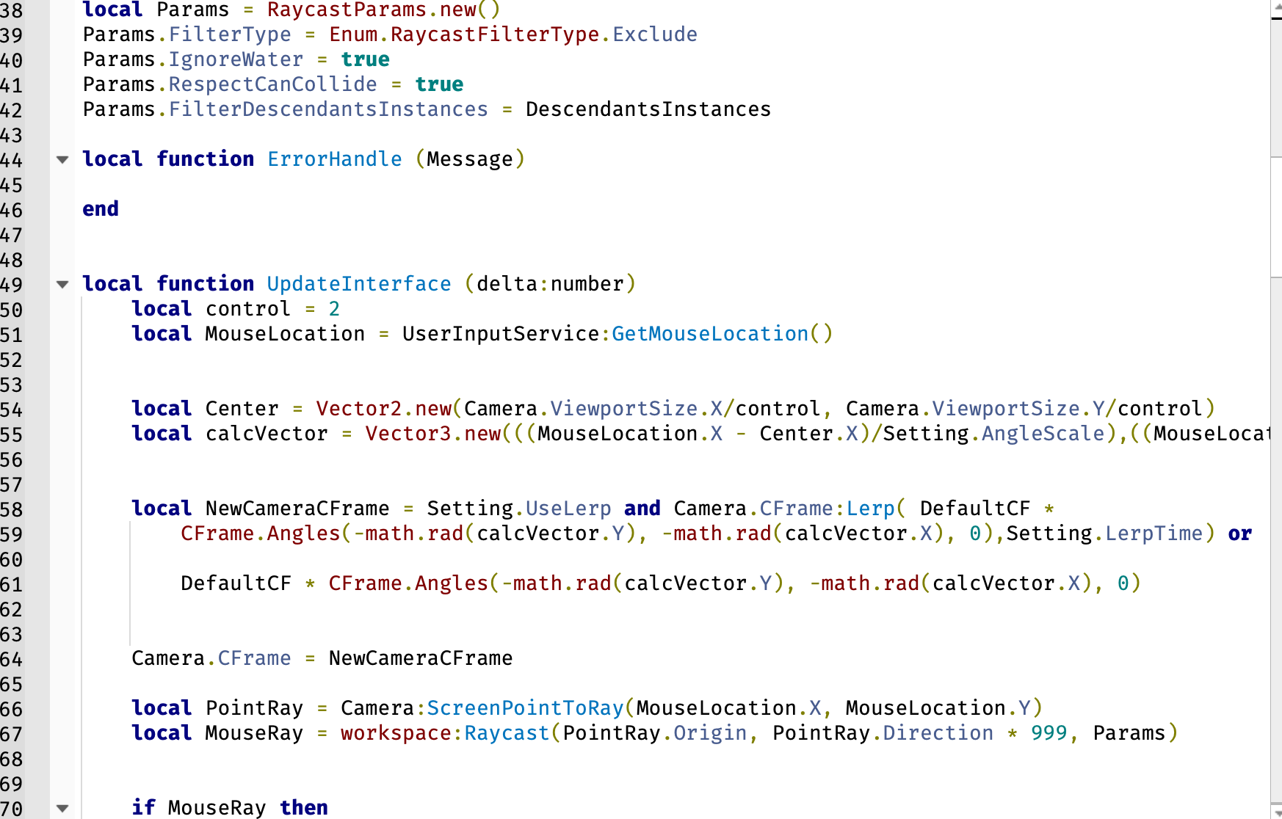1282x819 pixels.
Task: Collapse the if MouseRay block fold arrow
Action: pyautogui.click(x=62, y=808)
